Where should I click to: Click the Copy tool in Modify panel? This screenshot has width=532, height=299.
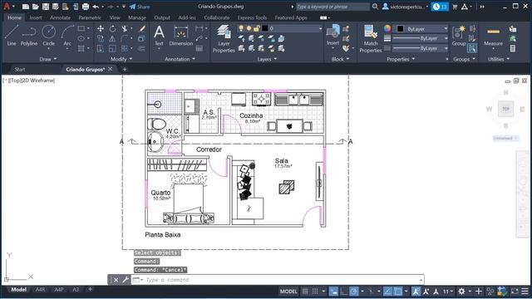tap(101, 39)
